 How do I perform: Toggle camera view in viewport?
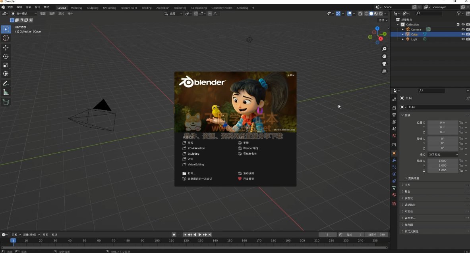(x=384, y=64)
